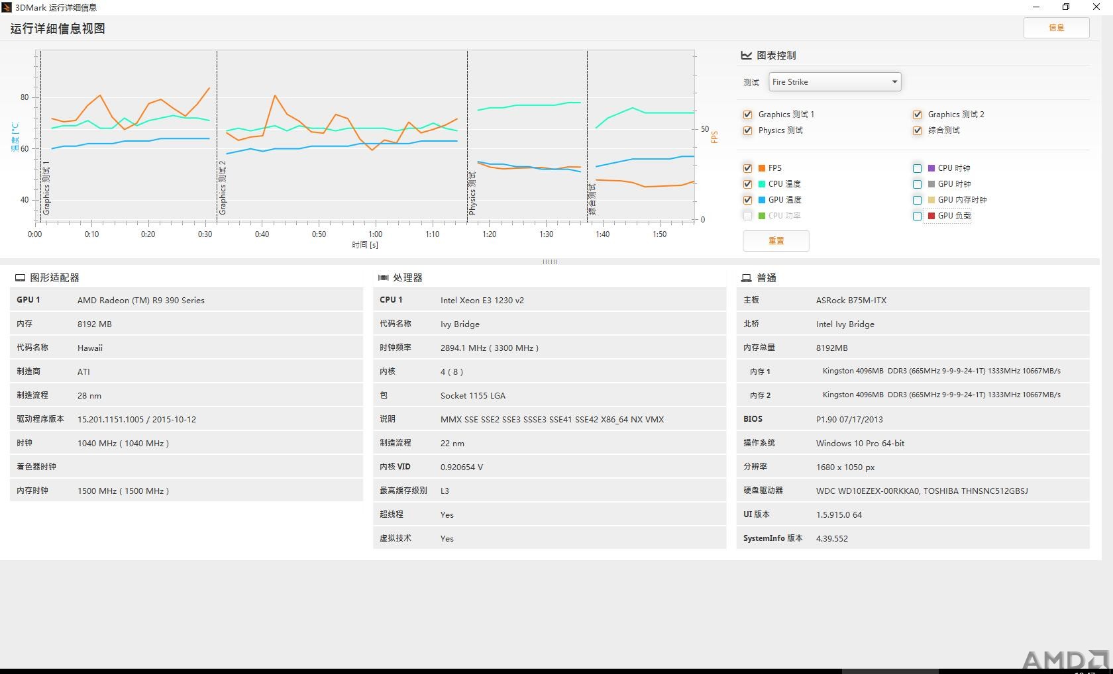Click GPU name AMD Radeon R9 390 Series
This screenshot has height=674, width=1113.
tap(141, 301)
